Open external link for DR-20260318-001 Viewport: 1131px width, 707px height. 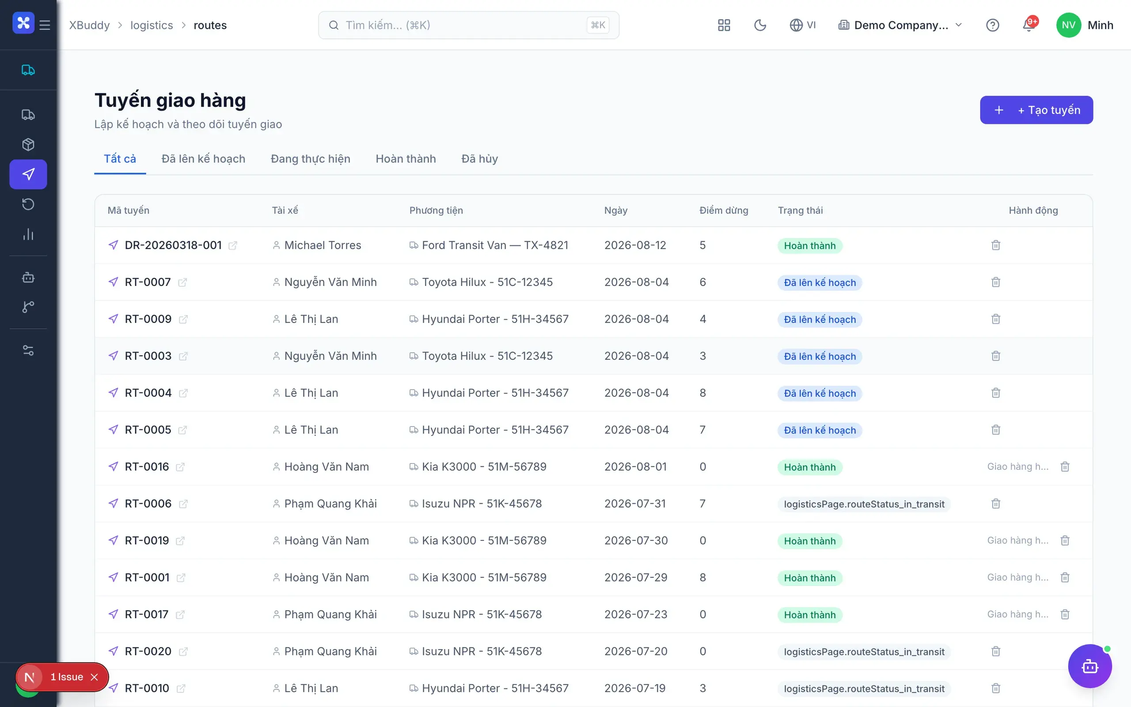233,246
